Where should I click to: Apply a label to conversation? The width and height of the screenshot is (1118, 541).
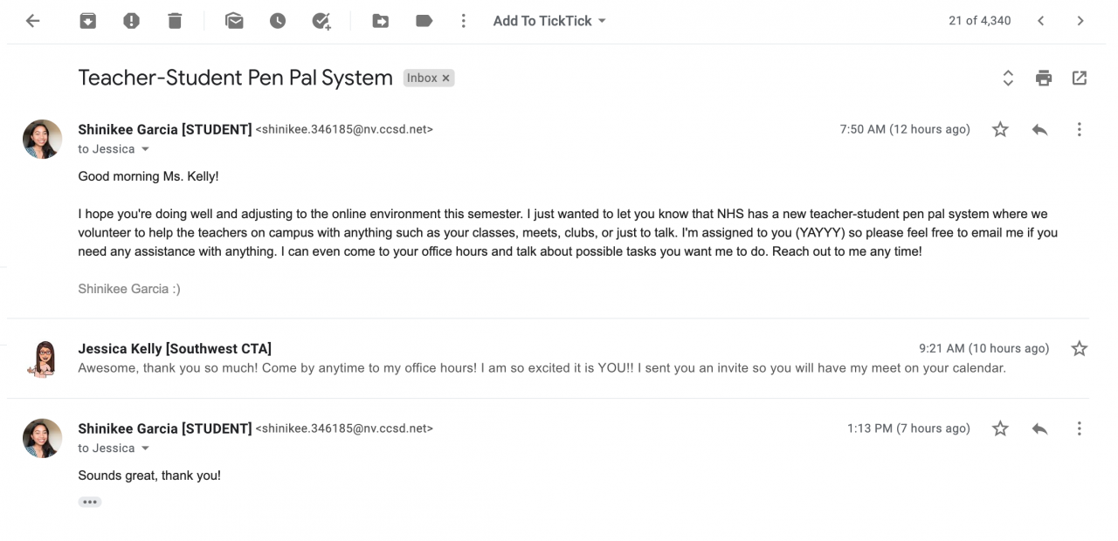[x=424, y=21]
